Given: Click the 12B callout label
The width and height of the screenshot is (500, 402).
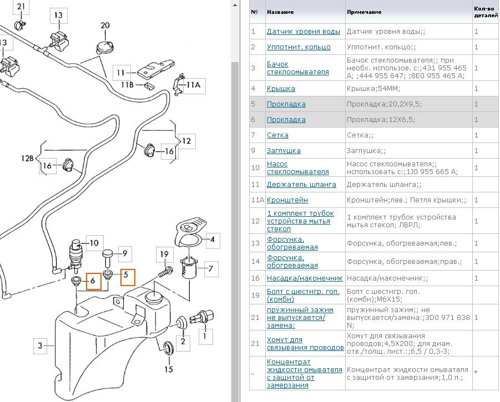Looking at the screenshot, I should 28,159.
